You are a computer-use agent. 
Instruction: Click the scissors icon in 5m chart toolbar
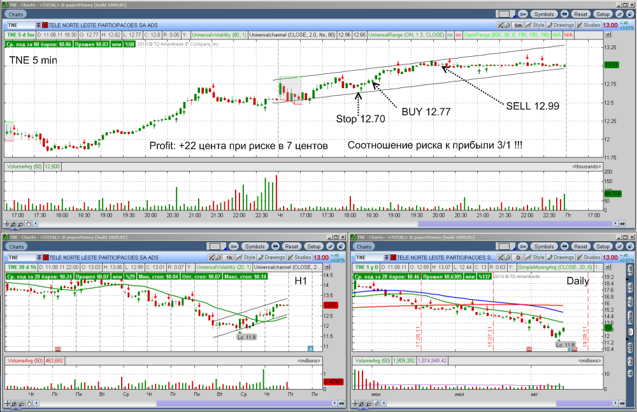click(501, 26)
